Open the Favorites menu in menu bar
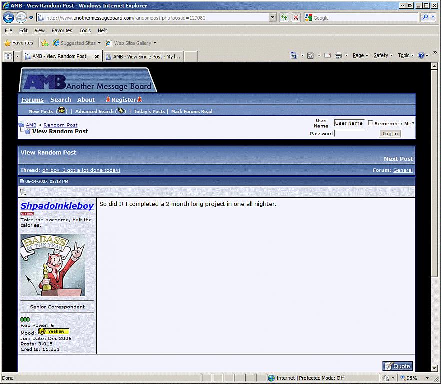 point(62,31)
